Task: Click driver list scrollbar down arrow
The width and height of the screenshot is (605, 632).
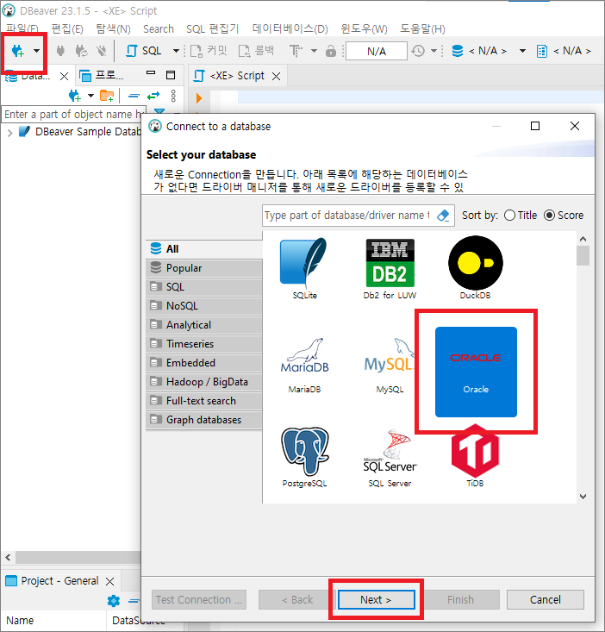Action: [x=583, y=496]
